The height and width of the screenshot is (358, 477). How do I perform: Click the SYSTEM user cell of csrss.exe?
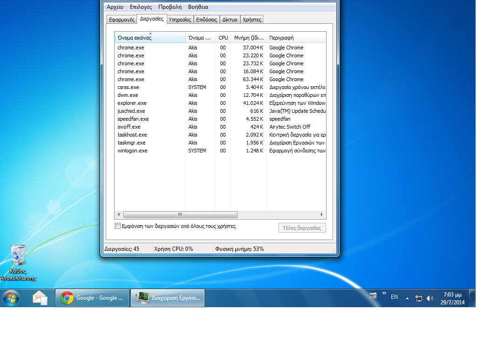197,87
